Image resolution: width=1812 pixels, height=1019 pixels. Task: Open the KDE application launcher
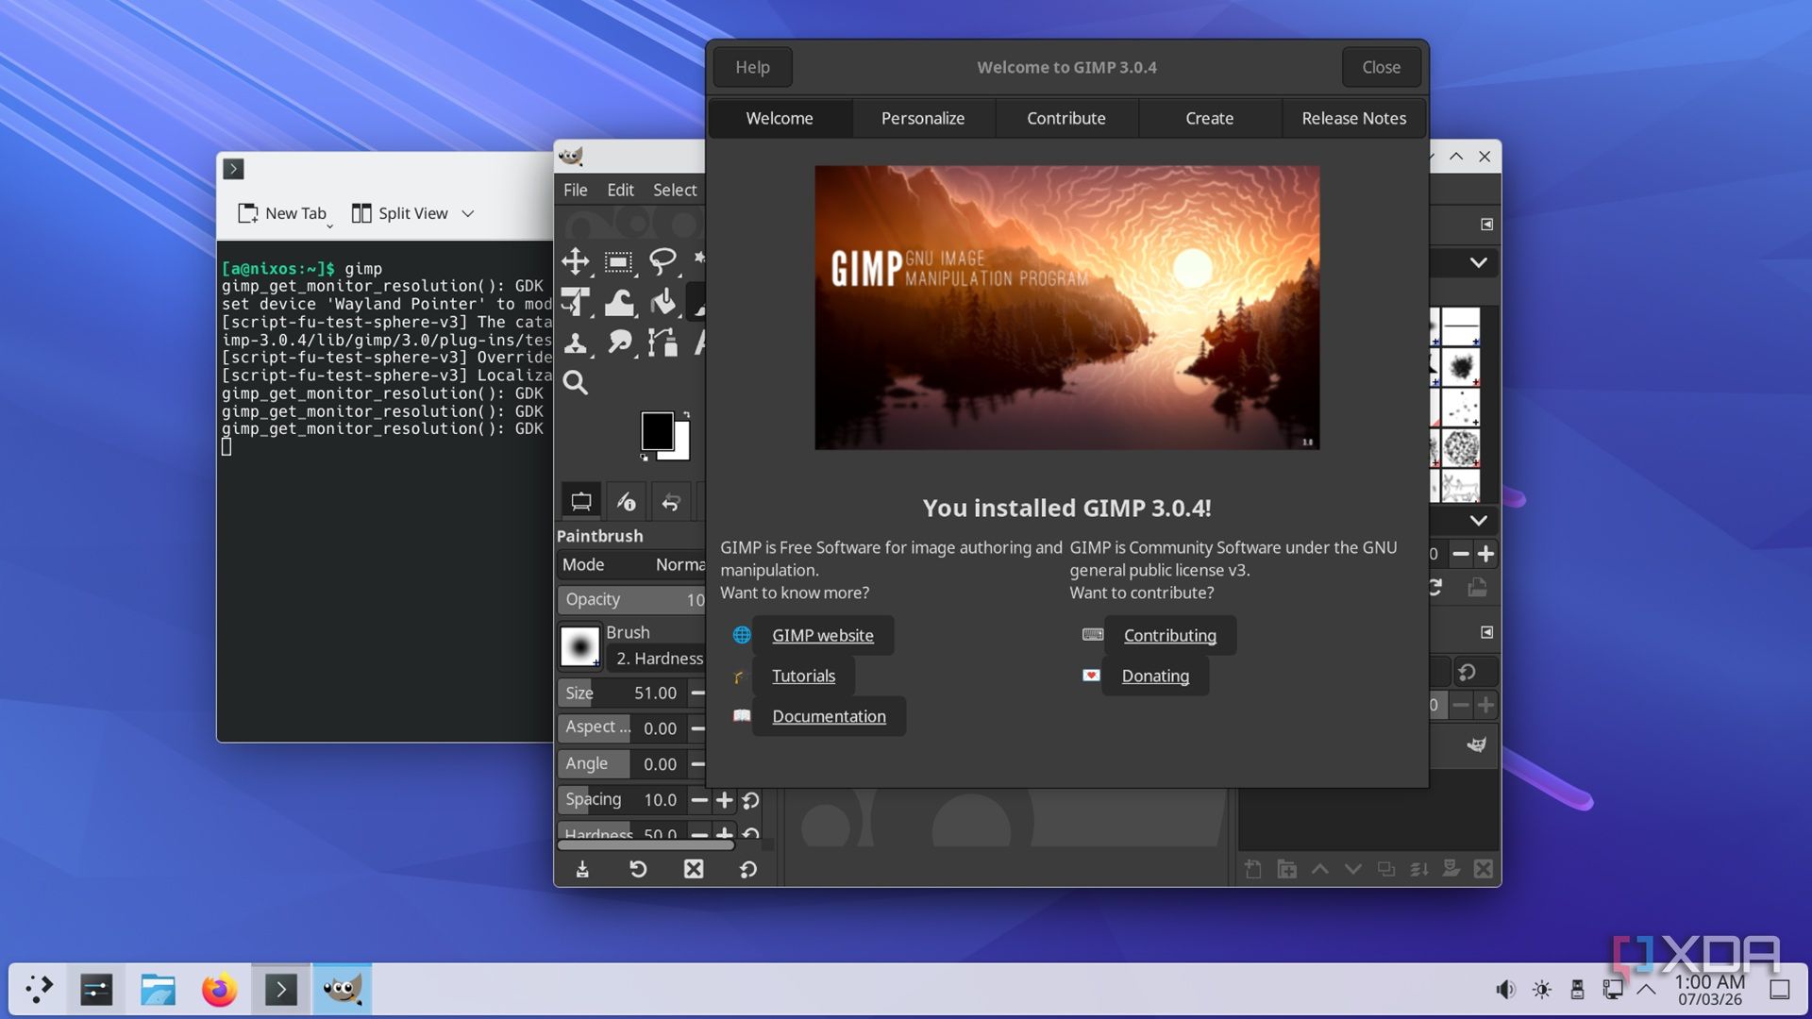pyautogui.click(x=39, y=990)
